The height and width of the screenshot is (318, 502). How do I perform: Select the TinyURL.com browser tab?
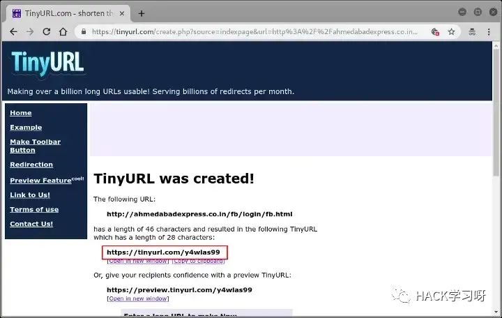click(66, 13)
